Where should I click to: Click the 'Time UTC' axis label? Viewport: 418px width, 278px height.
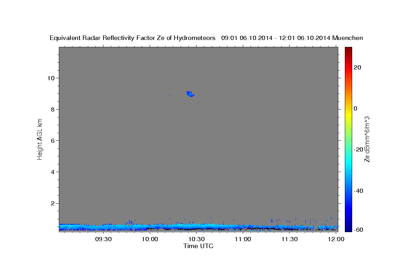[x=198, y=246]
